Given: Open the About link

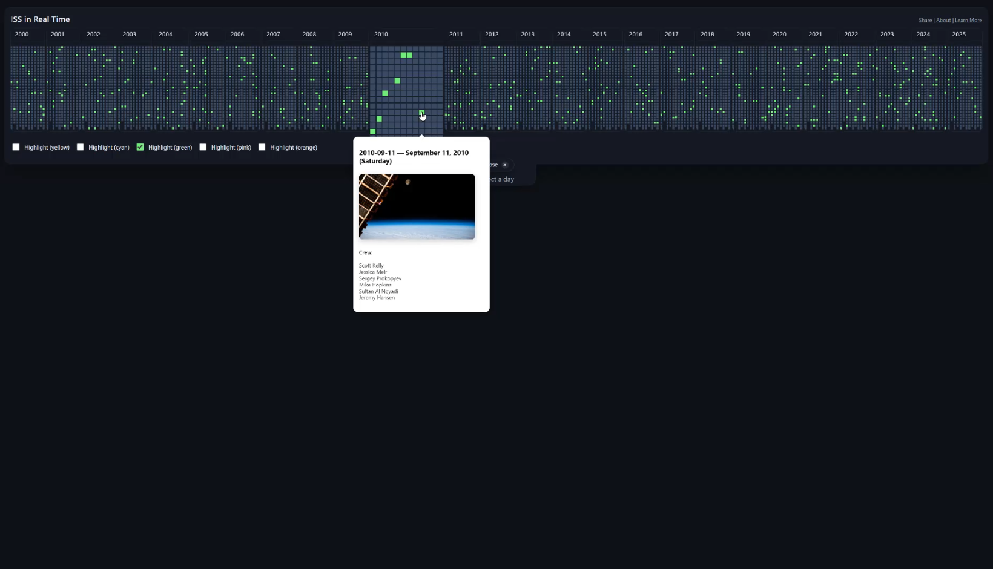Looking at the screenshot, I should pyautogui.click(x=943, y=20).
